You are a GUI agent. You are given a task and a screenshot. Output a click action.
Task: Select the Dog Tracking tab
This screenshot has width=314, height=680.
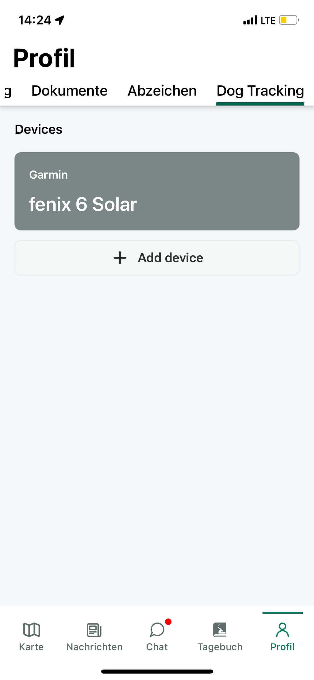(x=260, y=91)
